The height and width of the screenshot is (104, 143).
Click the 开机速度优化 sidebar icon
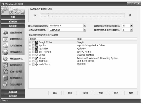pyautogui.click(x=6, y=59)
